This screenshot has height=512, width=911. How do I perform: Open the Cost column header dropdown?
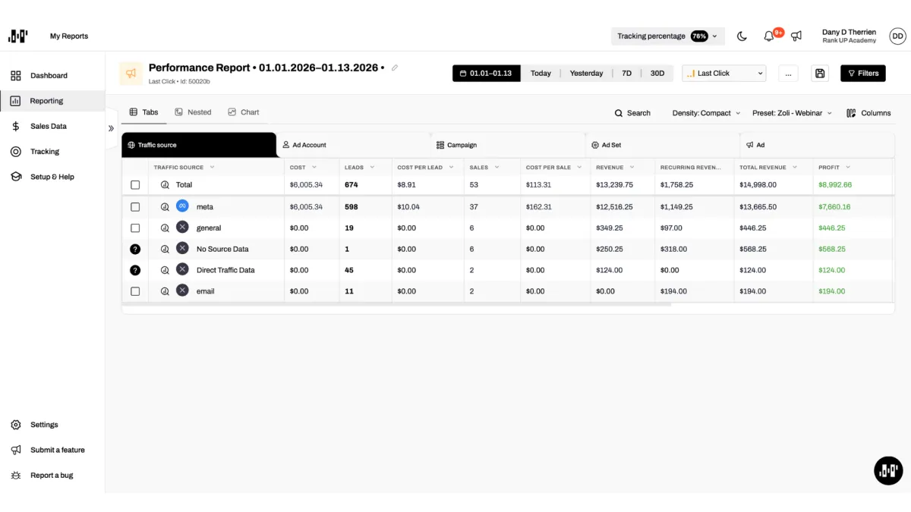(314, 167)
